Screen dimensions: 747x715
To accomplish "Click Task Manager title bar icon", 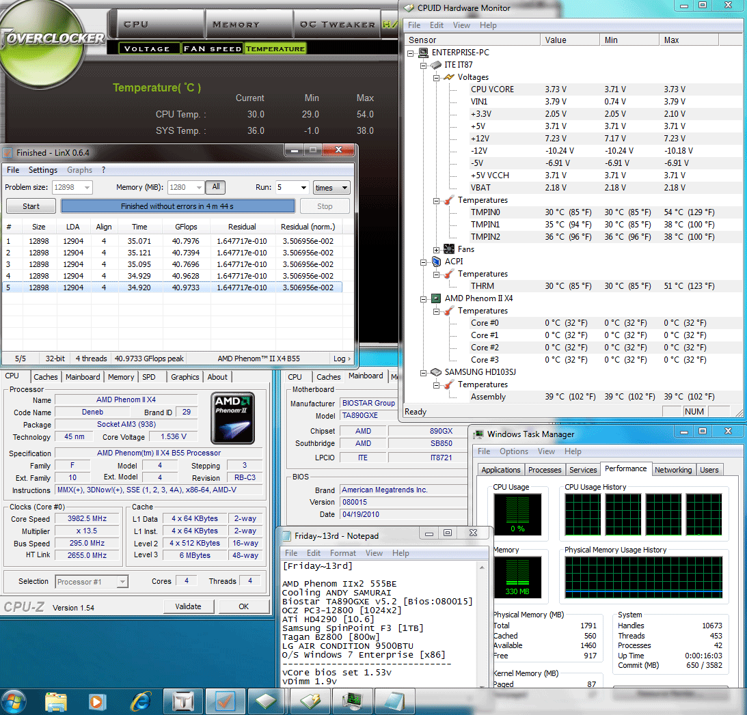I will [478, 434].
